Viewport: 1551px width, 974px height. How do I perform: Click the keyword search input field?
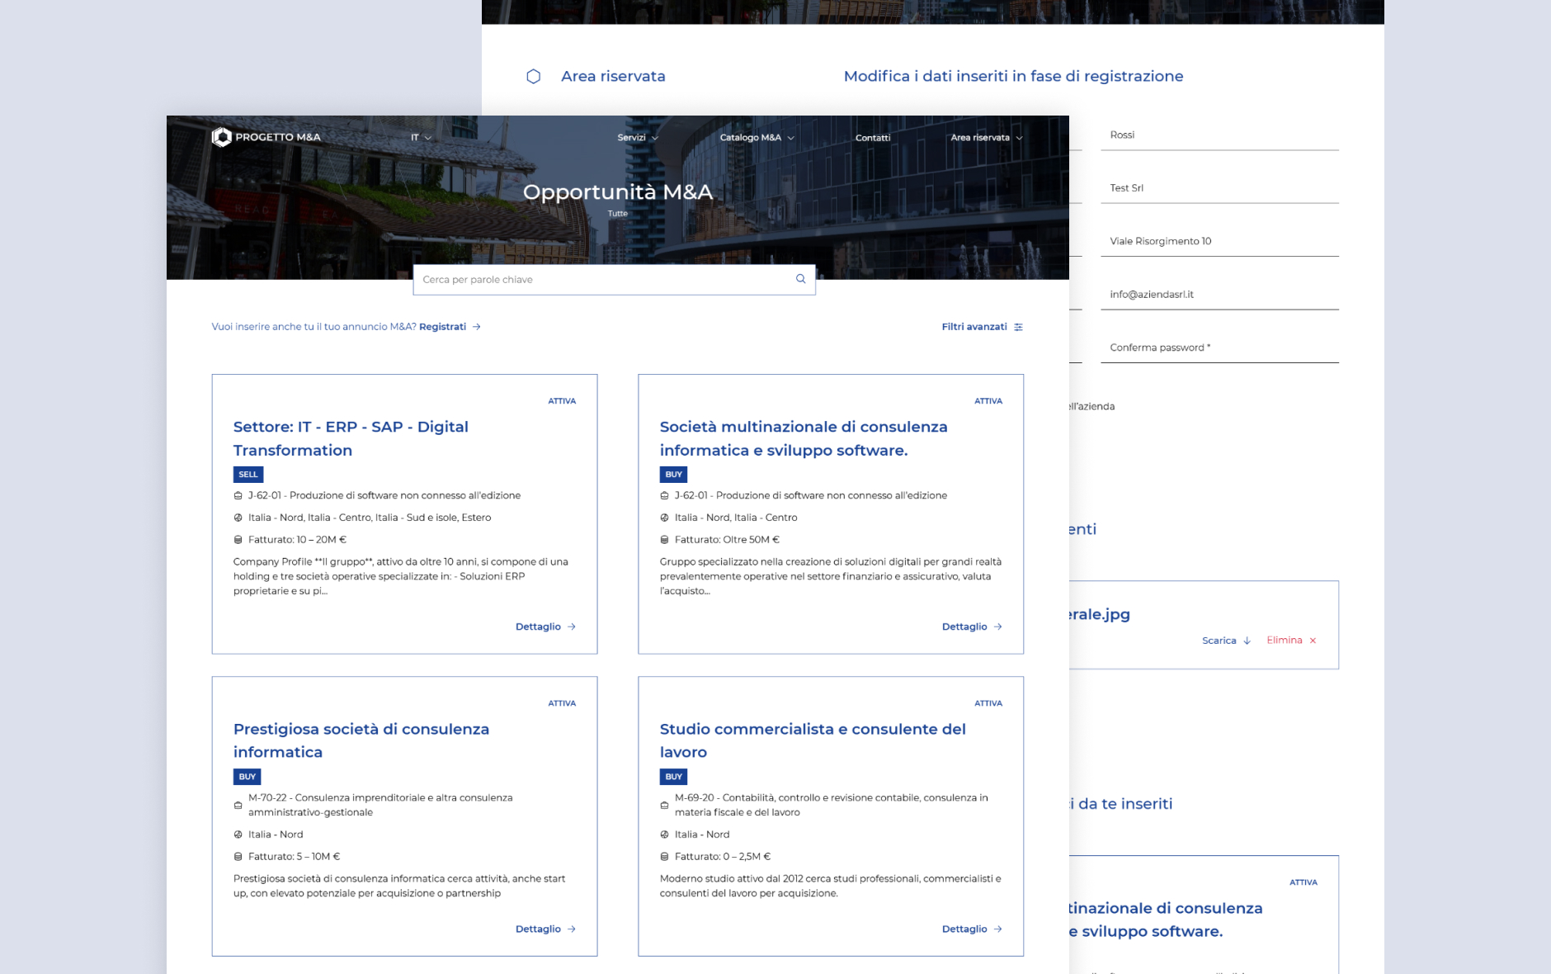(x=602, y=280)
